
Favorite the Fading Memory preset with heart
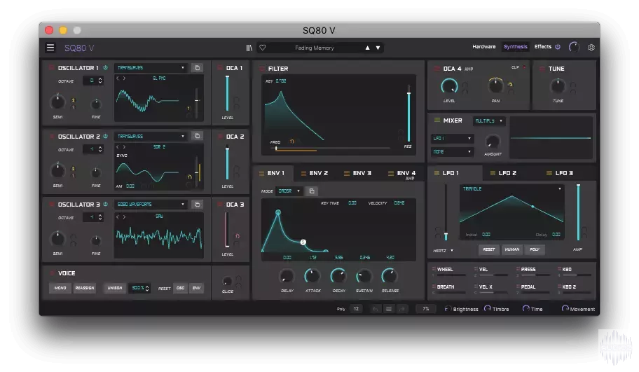point(263,48)
